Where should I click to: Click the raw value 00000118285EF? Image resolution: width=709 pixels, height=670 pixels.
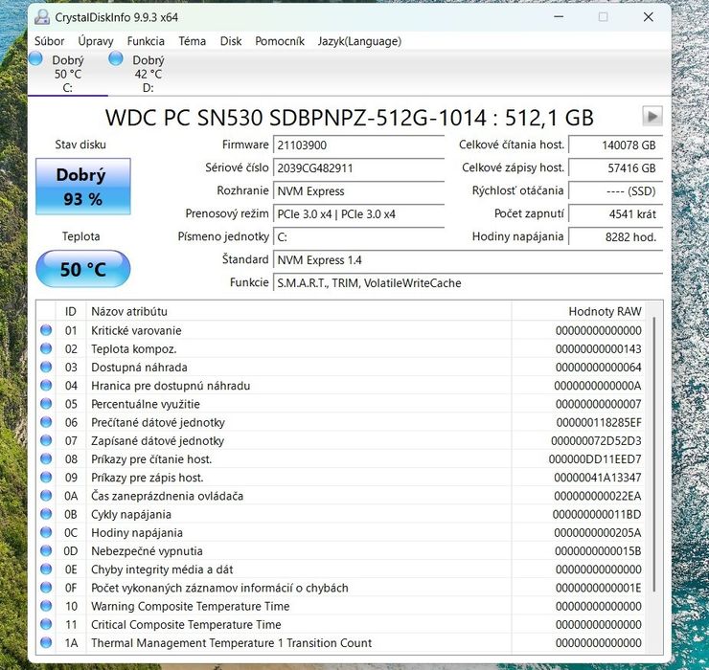[599, 422]
